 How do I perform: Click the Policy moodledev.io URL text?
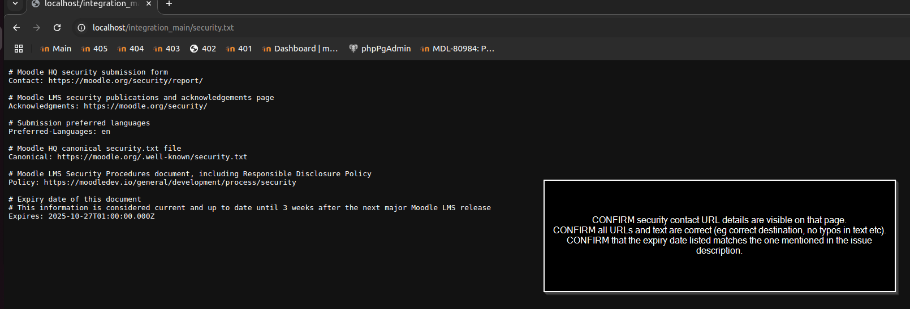coord(170,182)
